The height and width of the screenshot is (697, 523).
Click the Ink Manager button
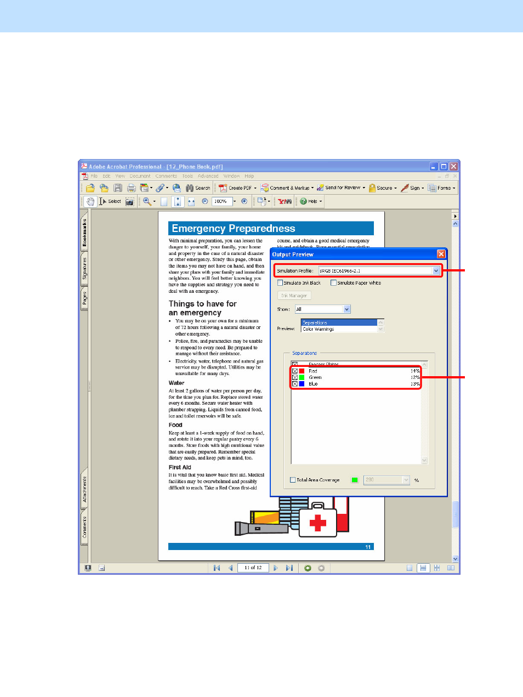coord(294,296)
